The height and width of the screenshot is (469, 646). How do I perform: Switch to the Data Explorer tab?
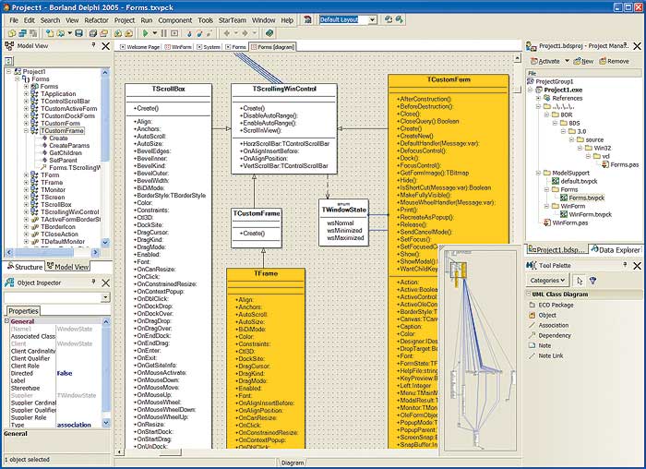pyautogui.click(x=616, y=250)
